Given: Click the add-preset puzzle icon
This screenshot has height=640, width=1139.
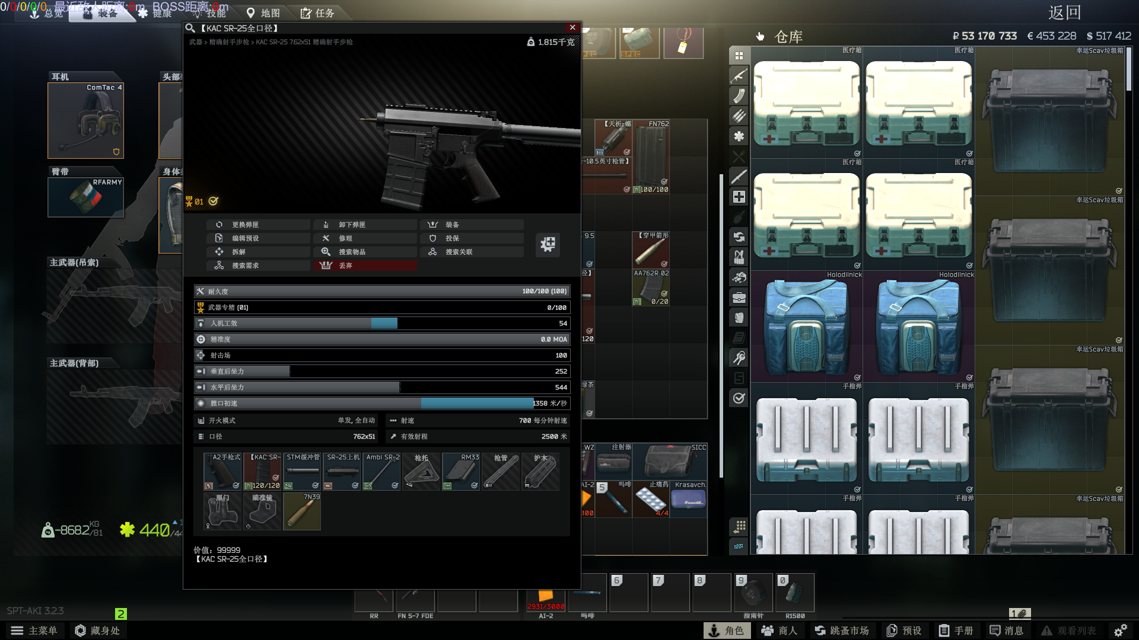Looking at the screenshot, I should pyautogui.click(x=548, y=244).
